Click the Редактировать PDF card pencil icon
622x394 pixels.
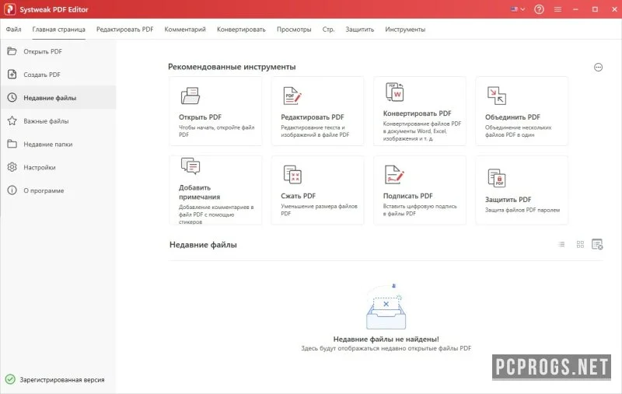(x=292, y=96)
